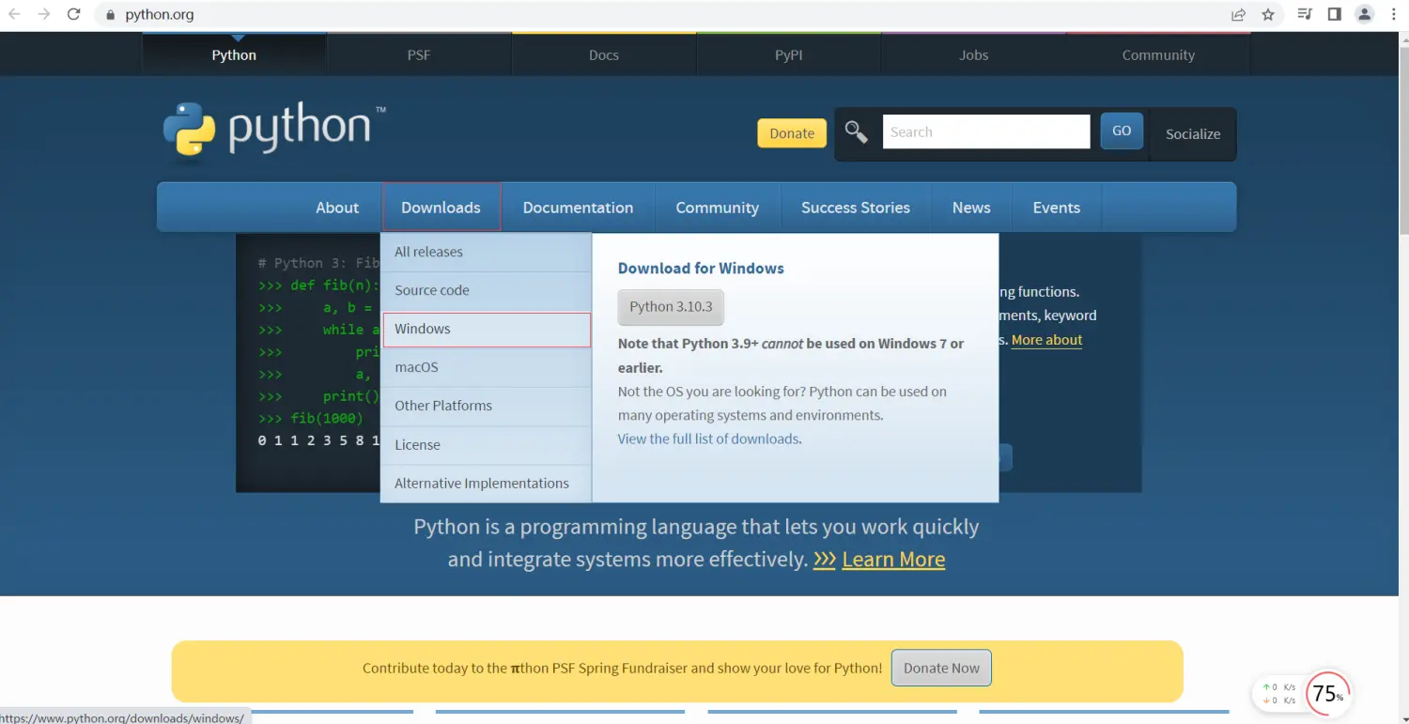Select the Python top tab

[x=234, y=54]
